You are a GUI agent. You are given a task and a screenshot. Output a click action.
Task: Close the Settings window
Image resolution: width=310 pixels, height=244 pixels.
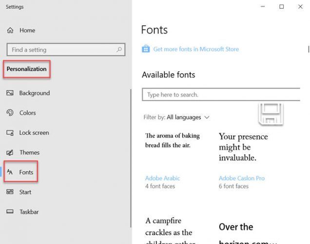(300, 6)
